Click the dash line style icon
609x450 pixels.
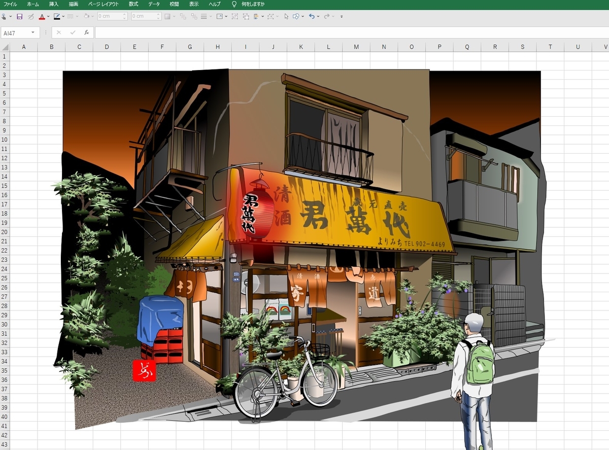point(71,16)
